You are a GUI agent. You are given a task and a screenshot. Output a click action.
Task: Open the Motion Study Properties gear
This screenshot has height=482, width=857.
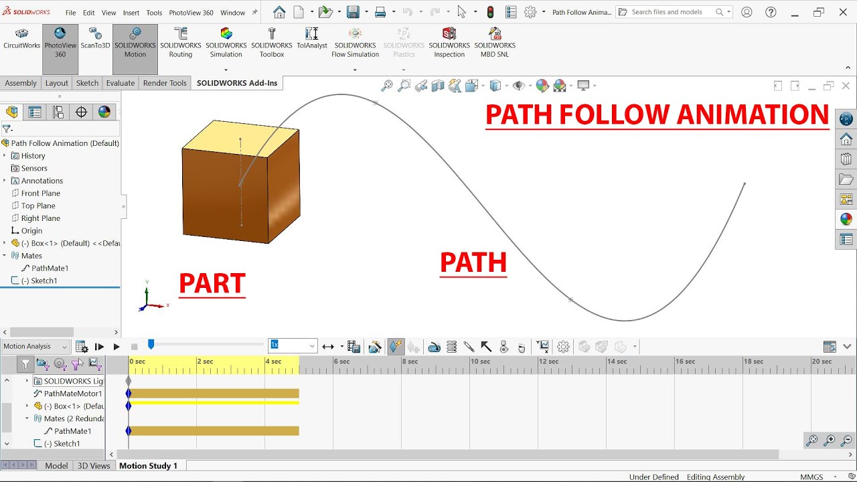(563, 347)
